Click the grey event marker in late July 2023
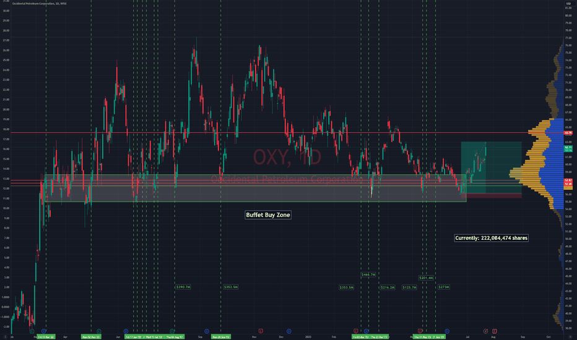Screen dimensions: 577x340 [x=485, y=331]
